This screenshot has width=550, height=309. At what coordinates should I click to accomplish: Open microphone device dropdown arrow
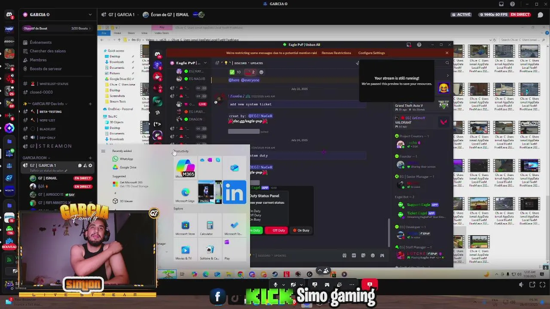tap(283, 285)
